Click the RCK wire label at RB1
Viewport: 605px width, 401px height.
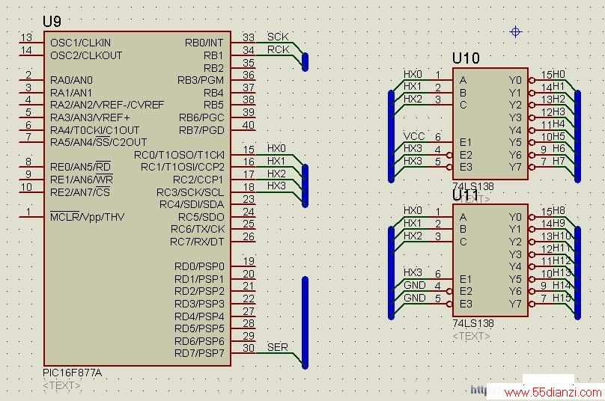(279, 49)
